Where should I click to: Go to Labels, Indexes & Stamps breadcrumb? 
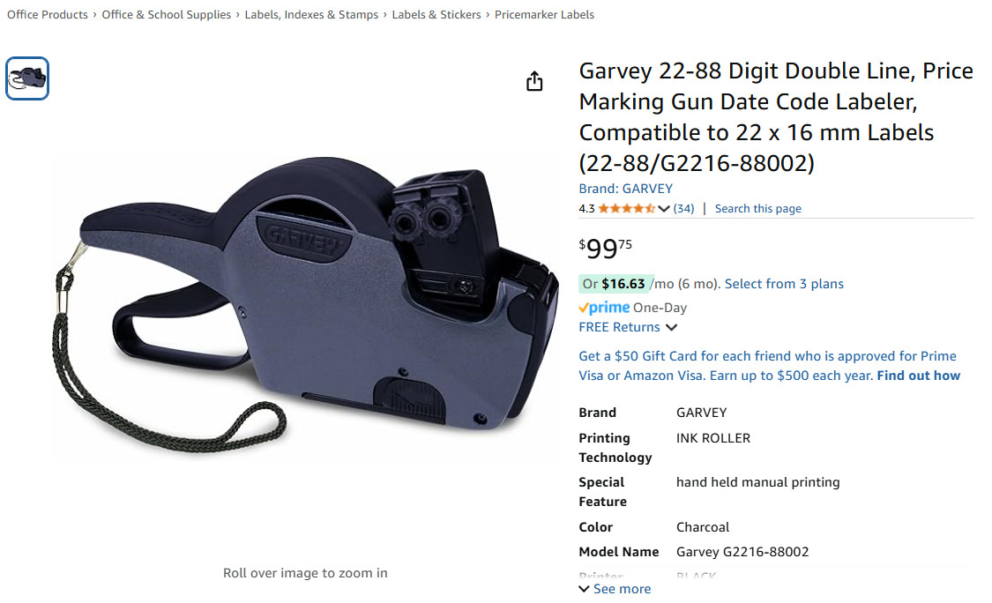[x=311, y=15]
